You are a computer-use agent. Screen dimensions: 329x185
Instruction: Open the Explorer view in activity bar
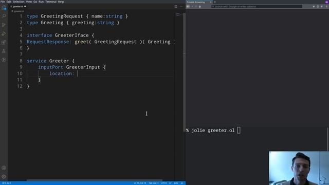pyautogui.click(x=4, y=8)
